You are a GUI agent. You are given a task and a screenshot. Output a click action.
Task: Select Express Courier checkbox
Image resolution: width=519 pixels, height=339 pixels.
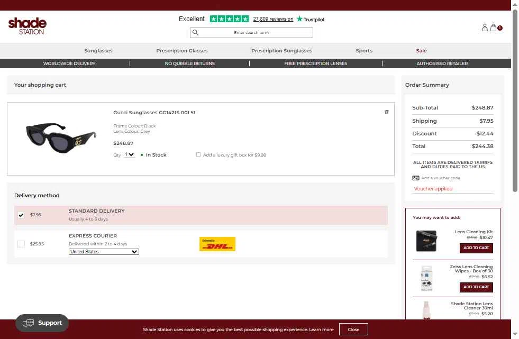coord(21,244)
